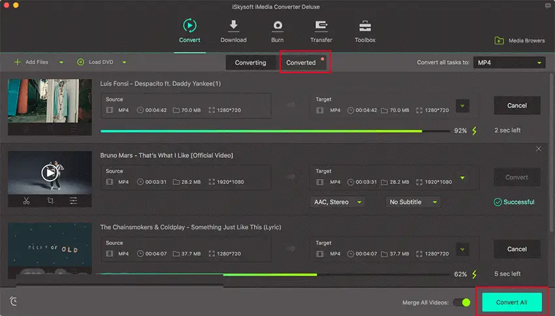Click the title 'Luis Fonsi - Despacito ft. Daddy Yankee(1)'
This screenshot has width=555, height=316.
click(161, 84)
